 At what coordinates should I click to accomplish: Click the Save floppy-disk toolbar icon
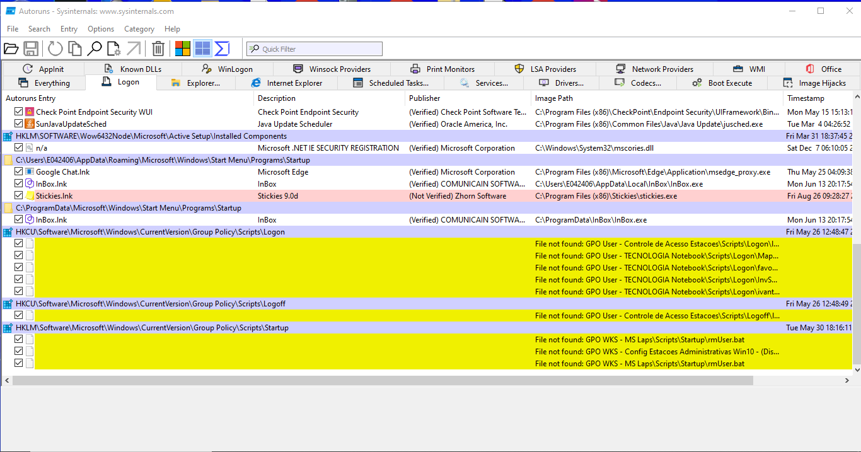click(x=31, y=49)
